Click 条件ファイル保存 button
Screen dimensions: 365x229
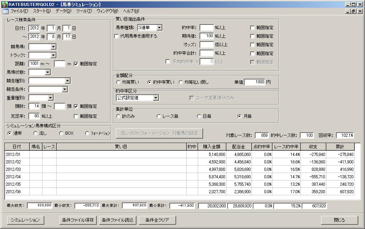click(78, 220)
